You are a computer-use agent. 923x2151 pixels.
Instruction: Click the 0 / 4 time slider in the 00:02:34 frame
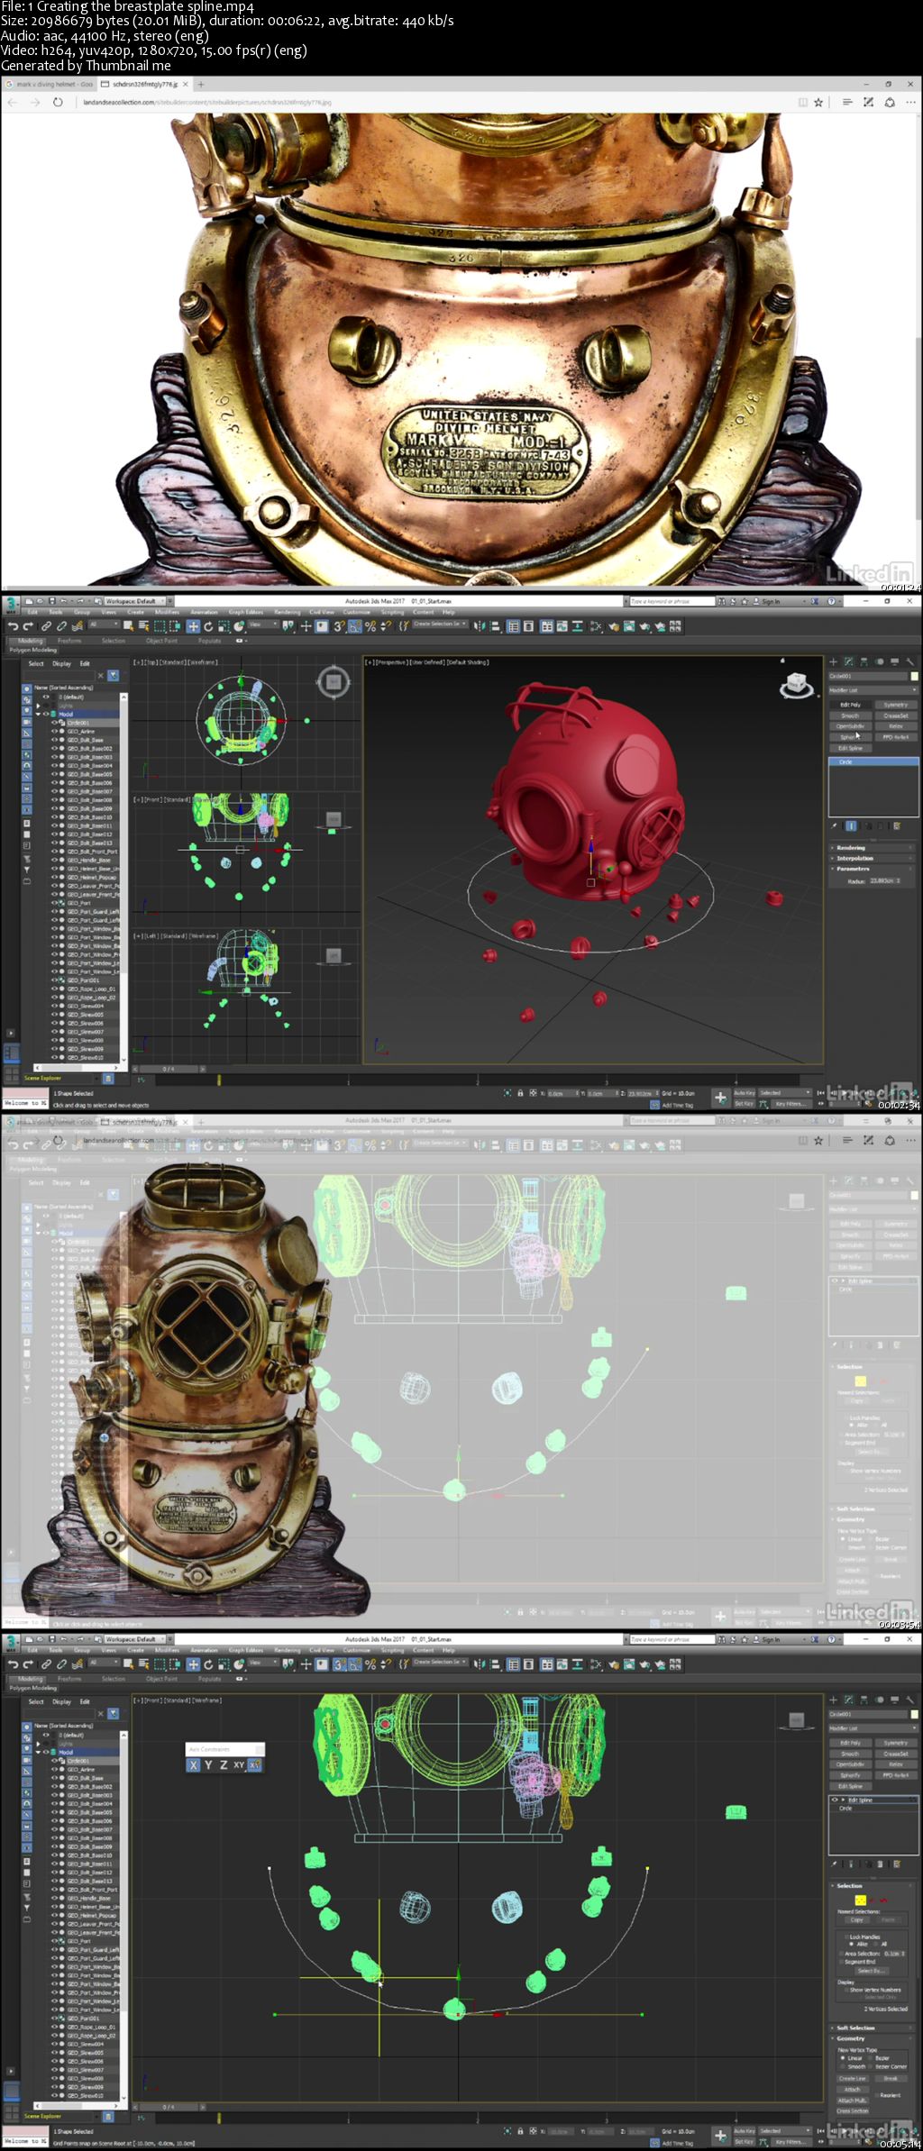point(169,1069)
